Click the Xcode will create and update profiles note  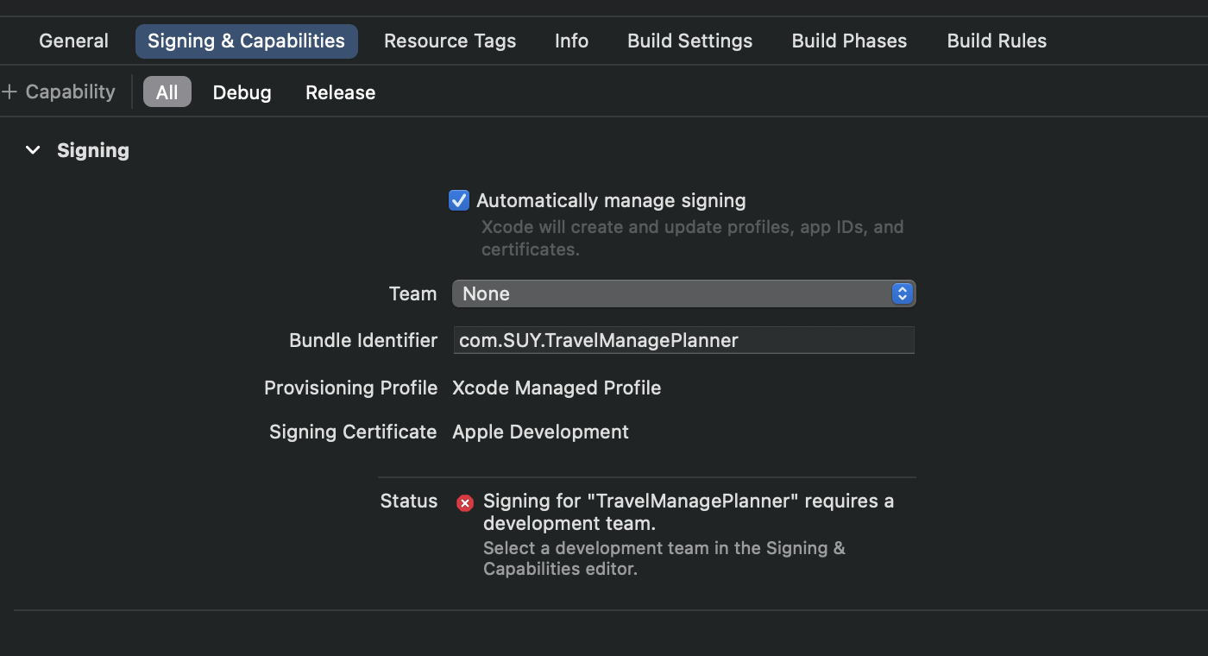click(x=693, y=238)
